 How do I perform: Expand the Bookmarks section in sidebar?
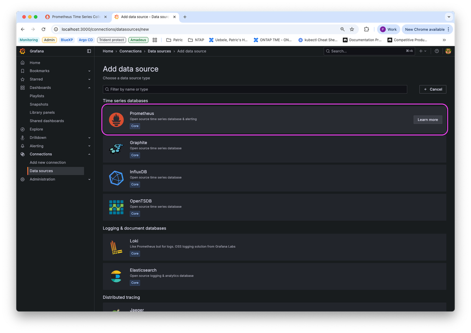click(89, 71)
